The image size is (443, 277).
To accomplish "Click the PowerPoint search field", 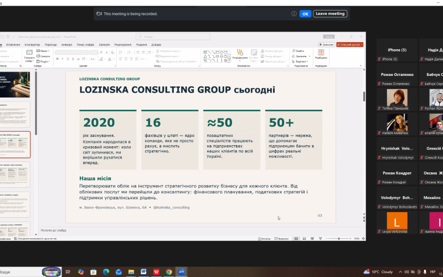I will click(173, 37).
